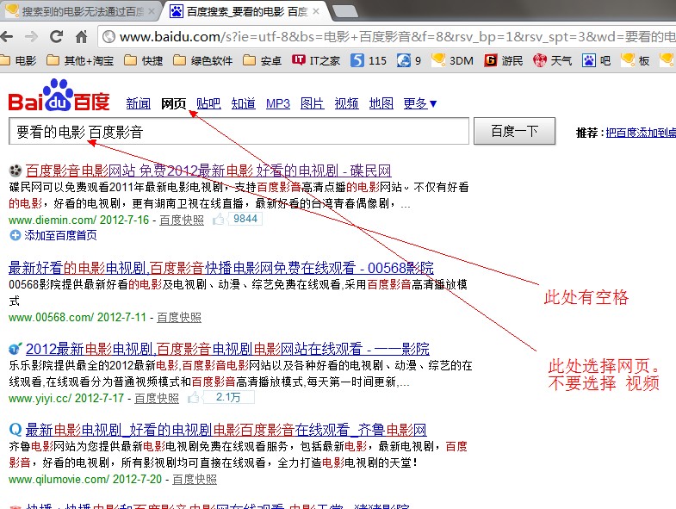Switch to 知道 search category

pyautogui.click(x=243, y=103)
